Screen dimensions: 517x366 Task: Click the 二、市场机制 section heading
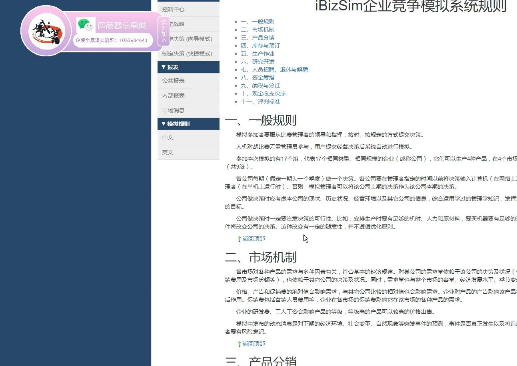coord(261,257)
